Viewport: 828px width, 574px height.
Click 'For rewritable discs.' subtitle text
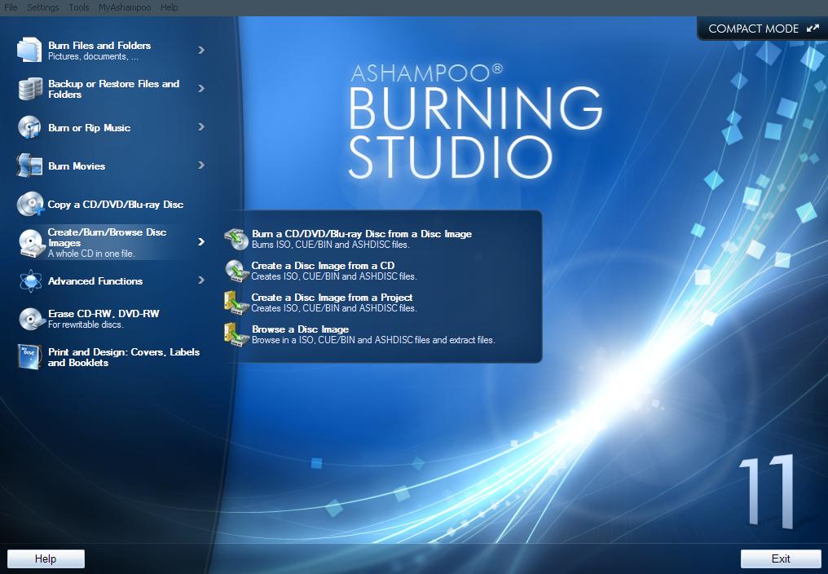(x=86, y=325)
